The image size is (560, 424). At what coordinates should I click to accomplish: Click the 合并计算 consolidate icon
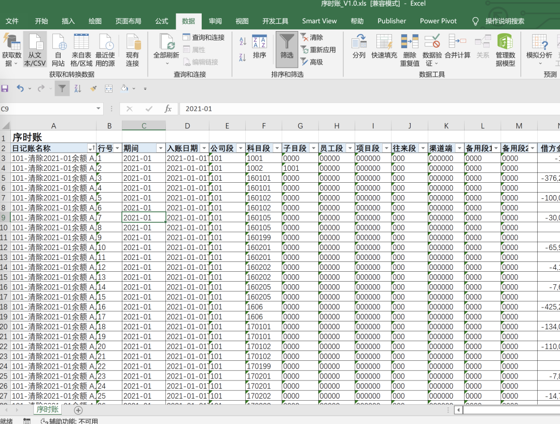click(x=457, y=41)
